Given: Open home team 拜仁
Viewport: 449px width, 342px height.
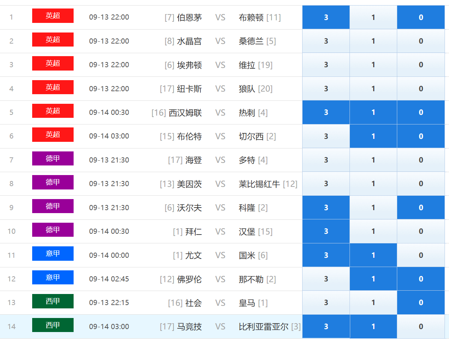Looking at the screenshot, I should pos(193,232).
